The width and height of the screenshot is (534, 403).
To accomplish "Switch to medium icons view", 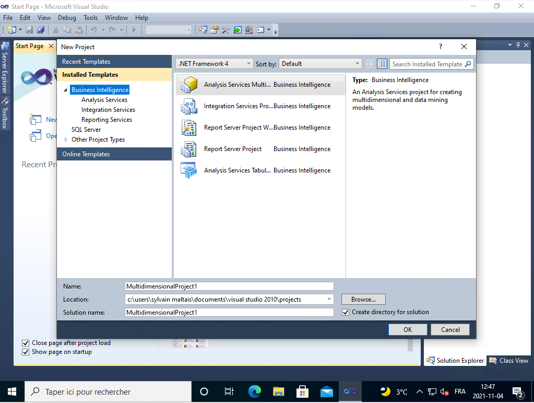I will (x=382, y=64).
